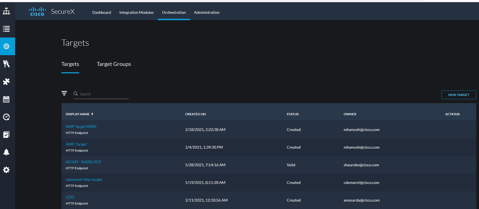Click the notifications bell icon
This screenshot has height=209, width=479.
(6, 152)
